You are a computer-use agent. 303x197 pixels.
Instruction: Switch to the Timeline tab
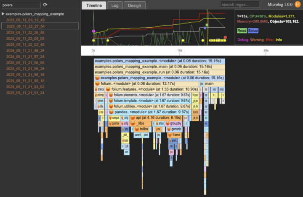pyautogui.click(x=94, y=5)
